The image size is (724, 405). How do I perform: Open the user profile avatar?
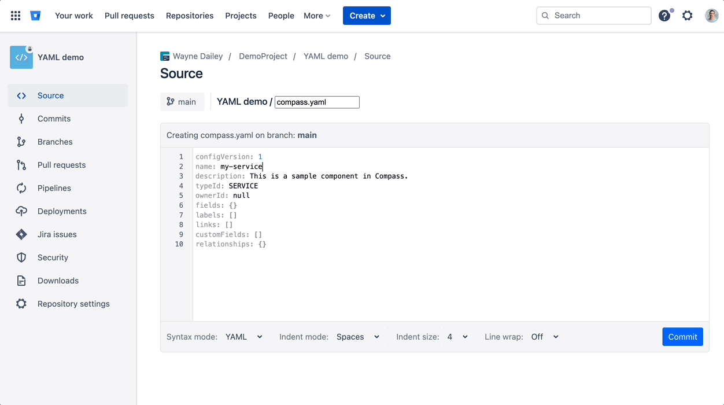tap(711, 16)
